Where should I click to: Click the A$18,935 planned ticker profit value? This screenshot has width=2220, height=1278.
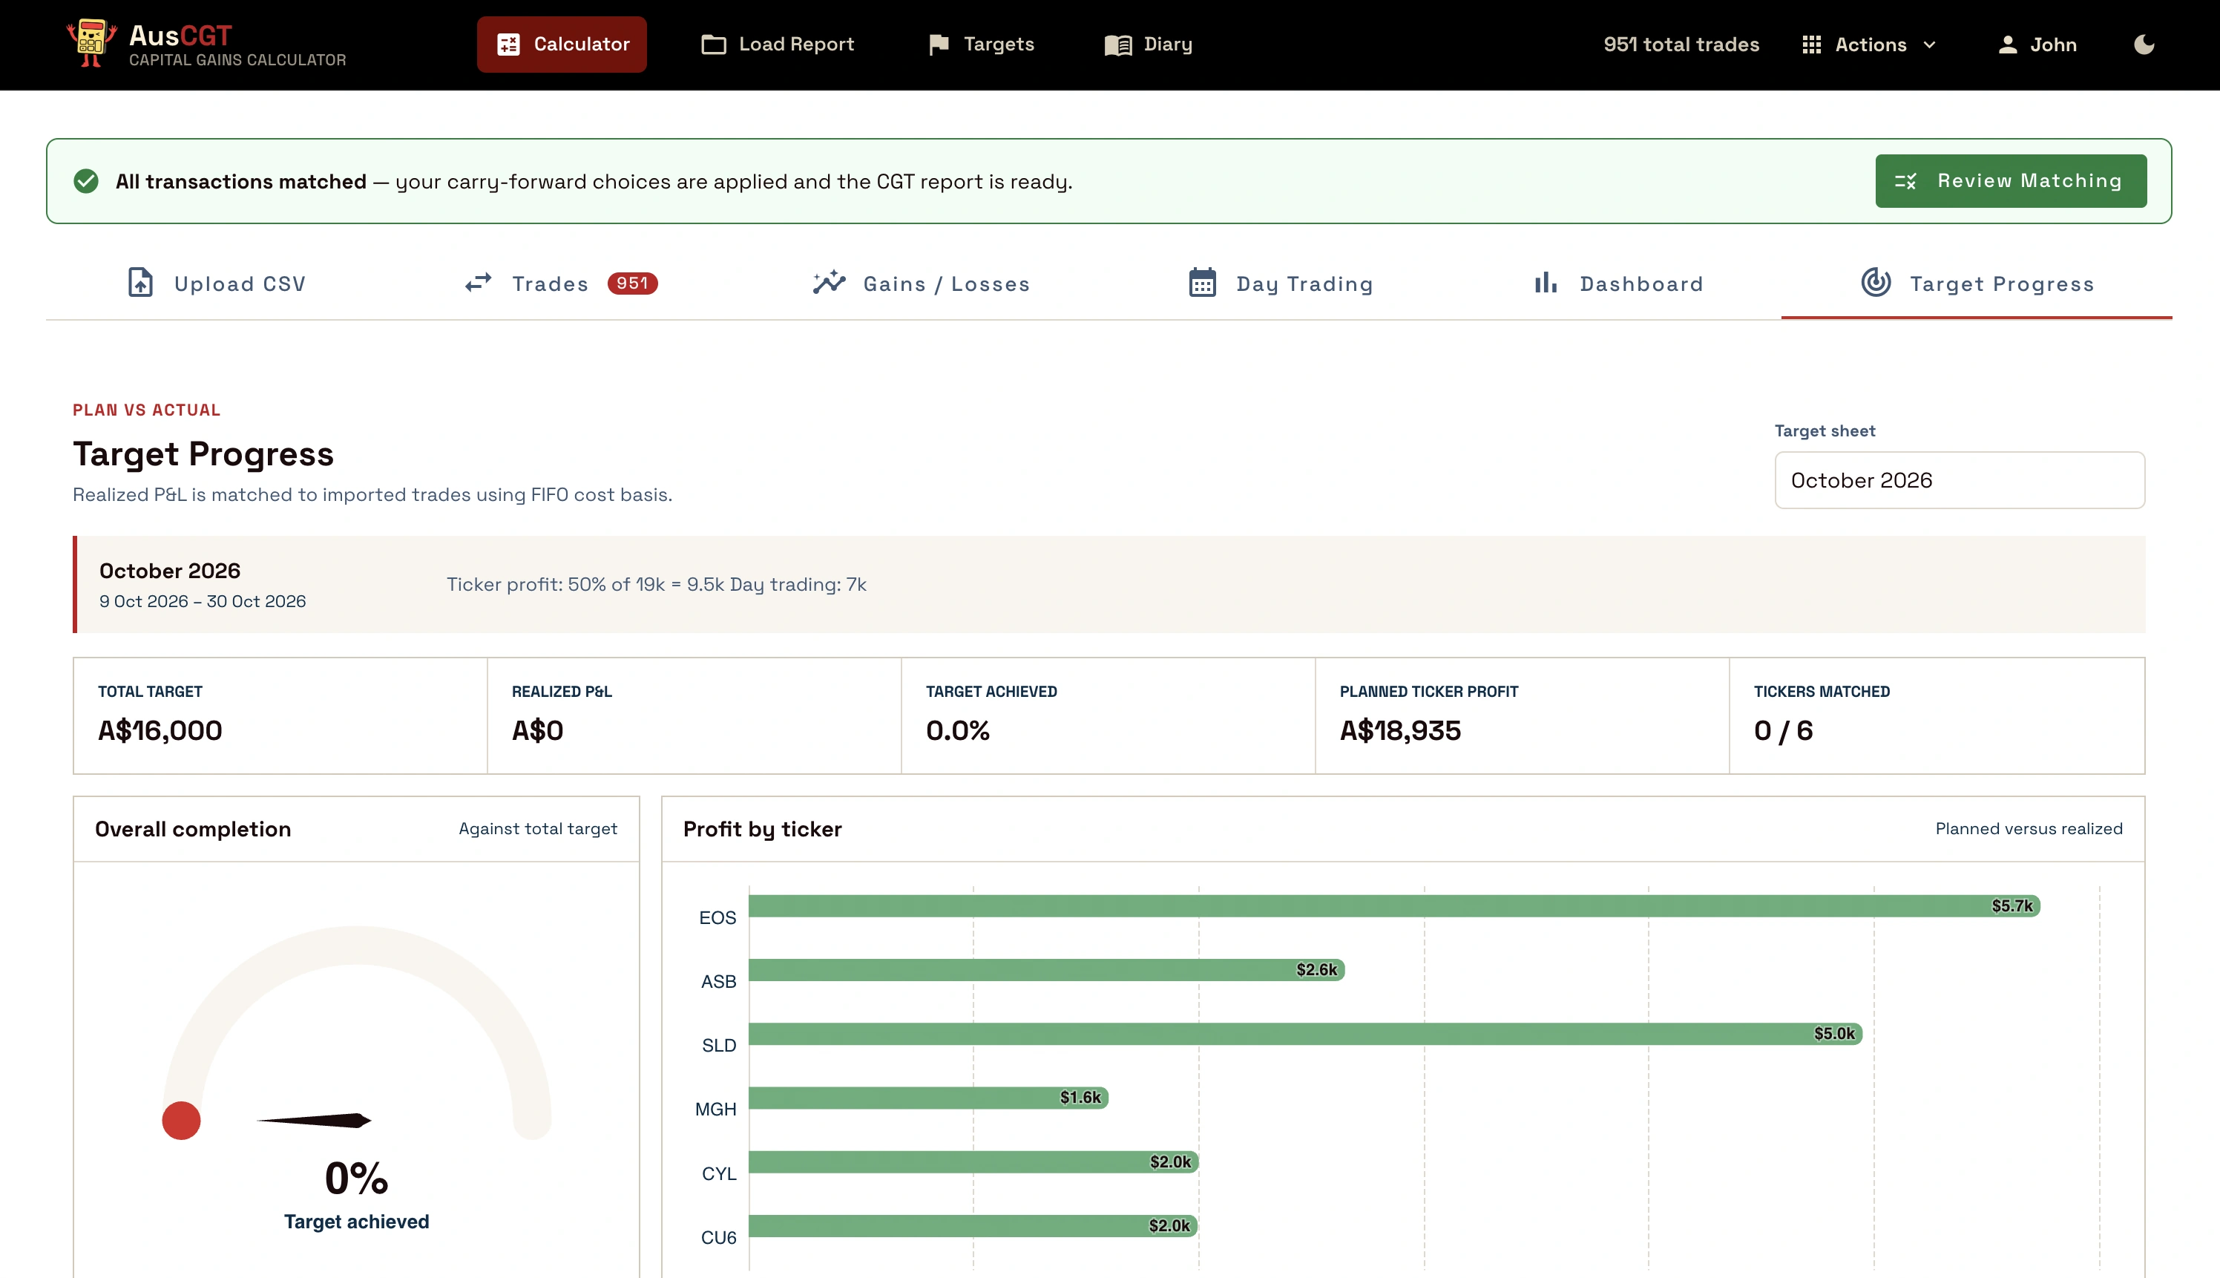pyautogui.click(x=1400, y=730)
